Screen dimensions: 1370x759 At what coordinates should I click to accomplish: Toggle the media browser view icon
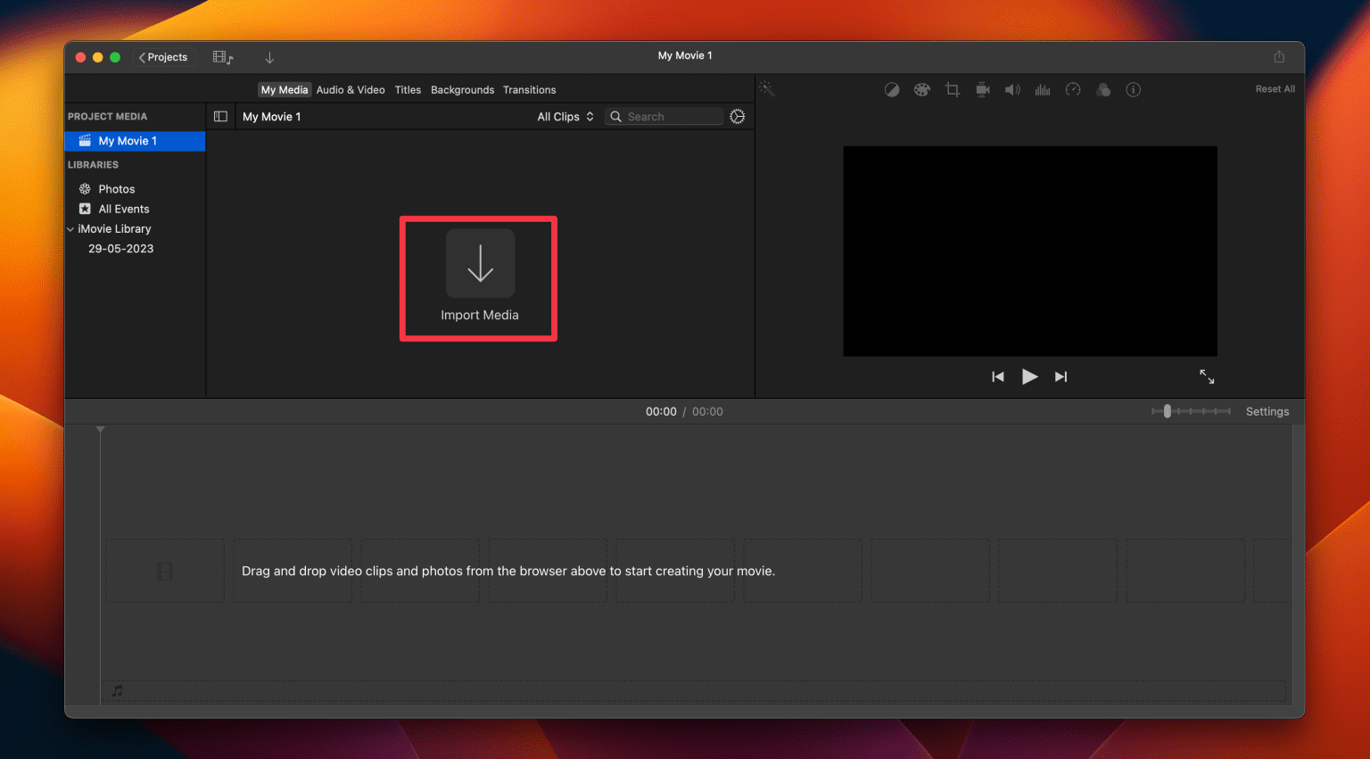221,56
